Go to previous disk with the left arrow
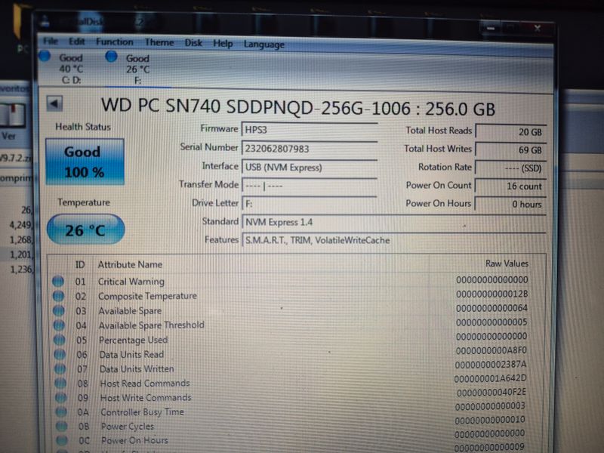Screen dimensions: 604x453 pos(54,103)
